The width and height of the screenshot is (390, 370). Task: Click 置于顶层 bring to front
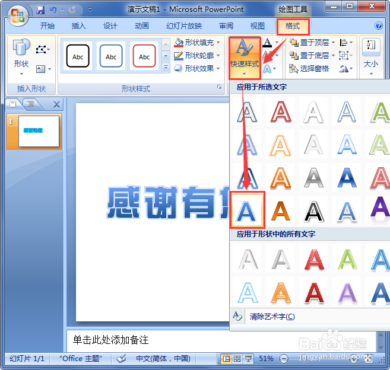[309, 43]
